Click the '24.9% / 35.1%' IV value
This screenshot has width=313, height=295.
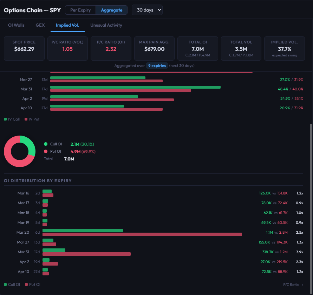tap(292, 98)
